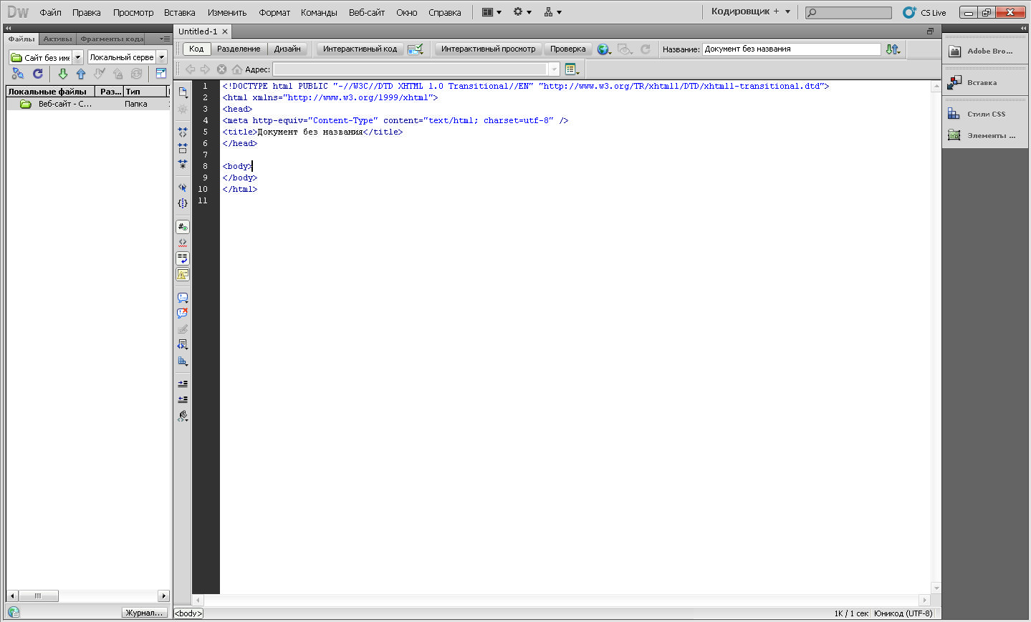This screenshot has height=622, width=1031.
Task: Switch to 'Дизайн' view
Action: 287,49
